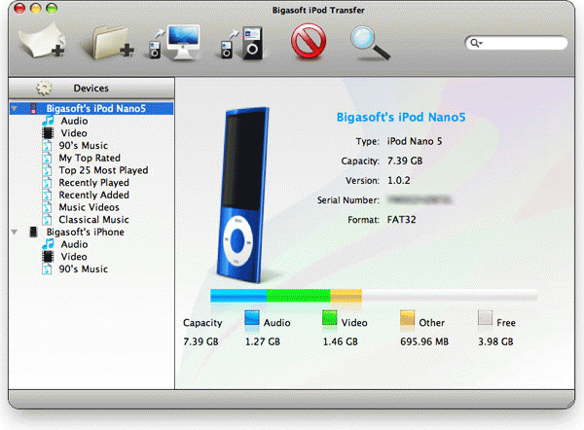
Task: Select My Top Rated playlist
Action: (90, 158)
